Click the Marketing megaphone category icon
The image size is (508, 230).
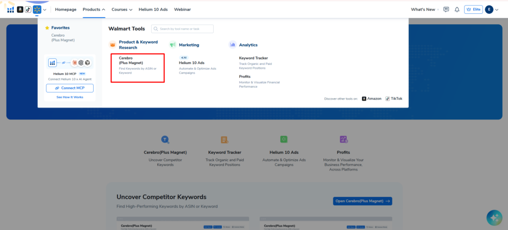173,45
